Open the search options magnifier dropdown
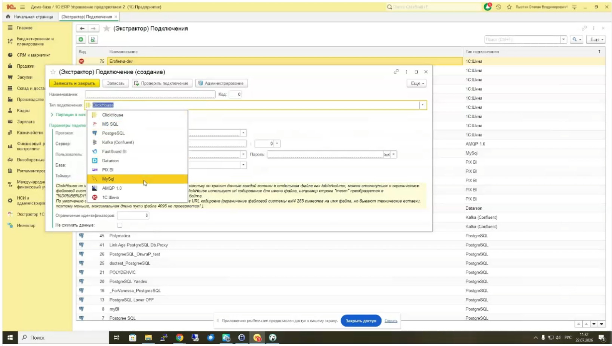The width and height of the screenshot is (612, 346). [576, 39]
